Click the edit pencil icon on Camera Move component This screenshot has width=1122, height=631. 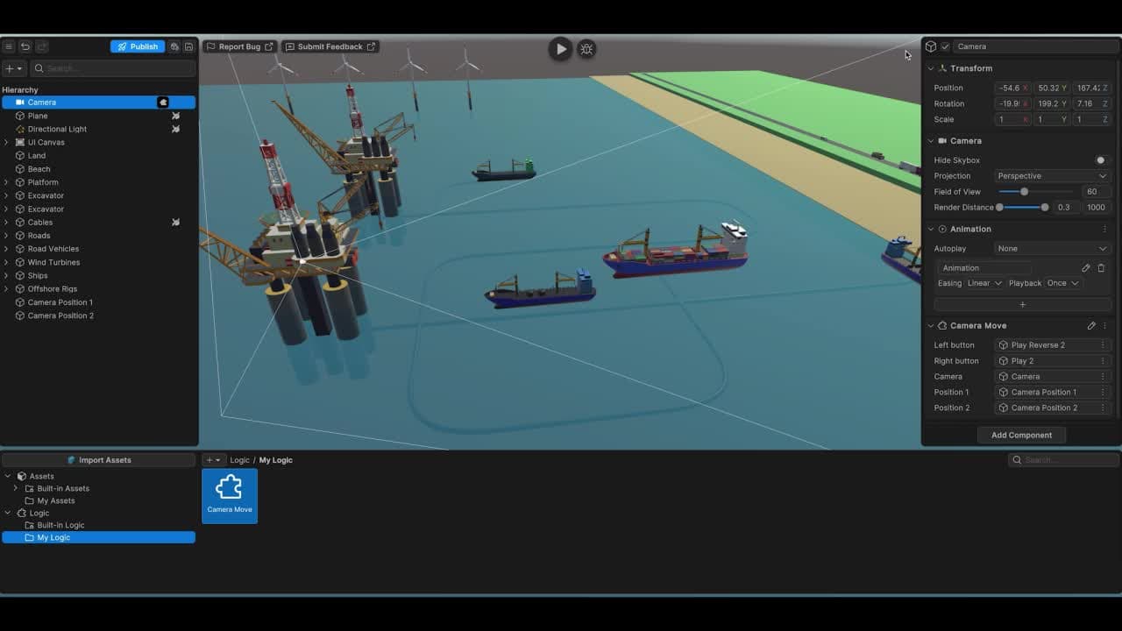pos(1091,325)
